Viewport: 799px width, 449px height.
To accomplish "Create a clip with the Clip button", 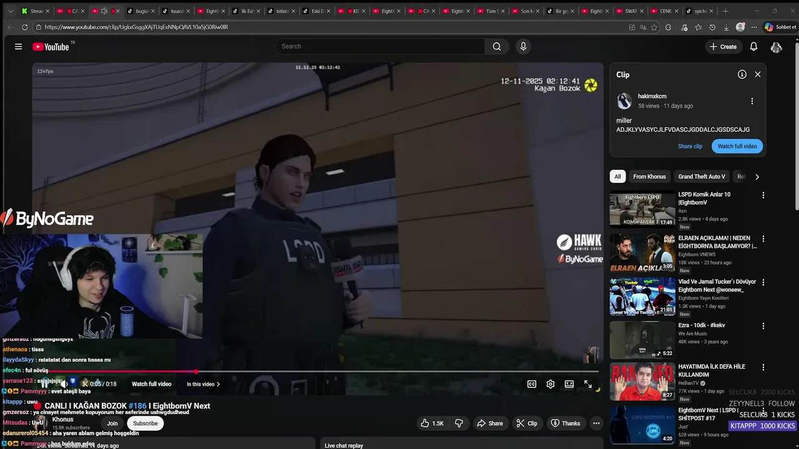I will point(526,423).
